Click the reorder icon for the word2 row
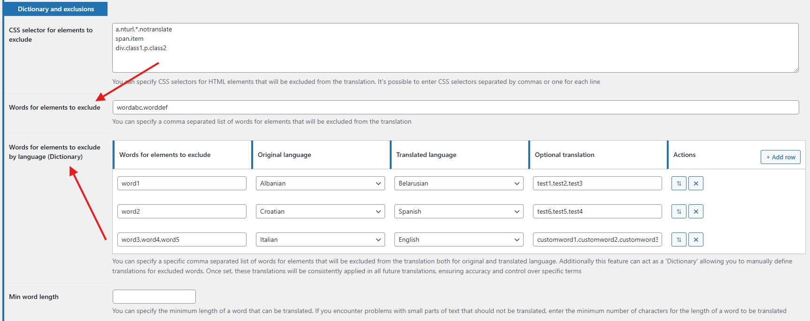The height and width of the screenshot is (321, 810). (679, 211)
